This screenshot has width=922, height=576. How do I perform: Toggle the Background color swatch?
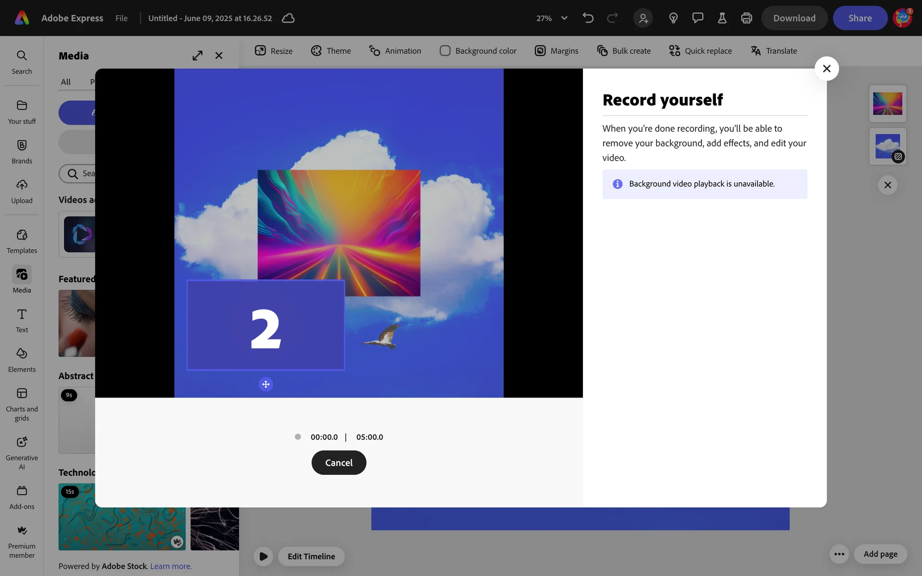tap(445, 51)
